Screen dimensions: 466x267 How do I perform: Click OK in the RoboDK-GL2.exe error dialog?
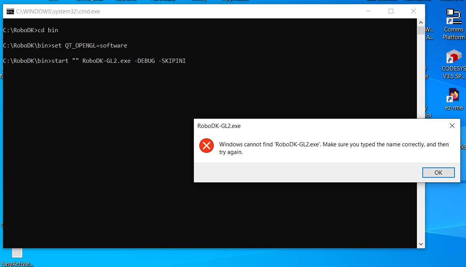[438, 173]
